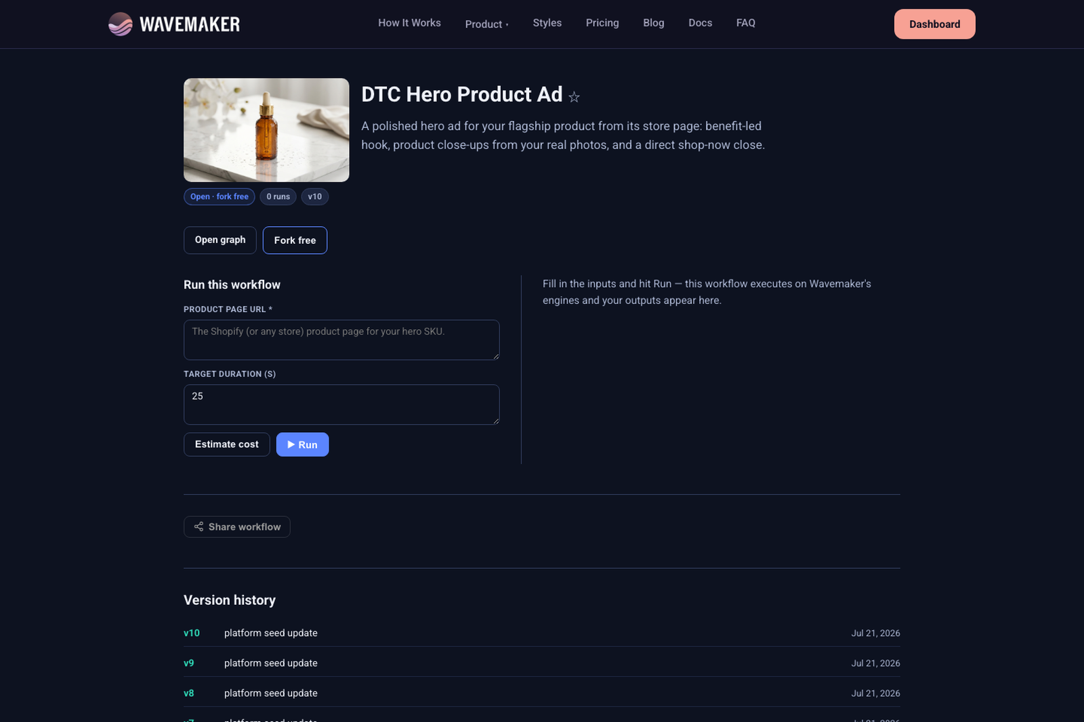The width and height of the screenshot is (1084, 722).
Task: Expand the Product dropdown menu
Action: pos(486,24)
